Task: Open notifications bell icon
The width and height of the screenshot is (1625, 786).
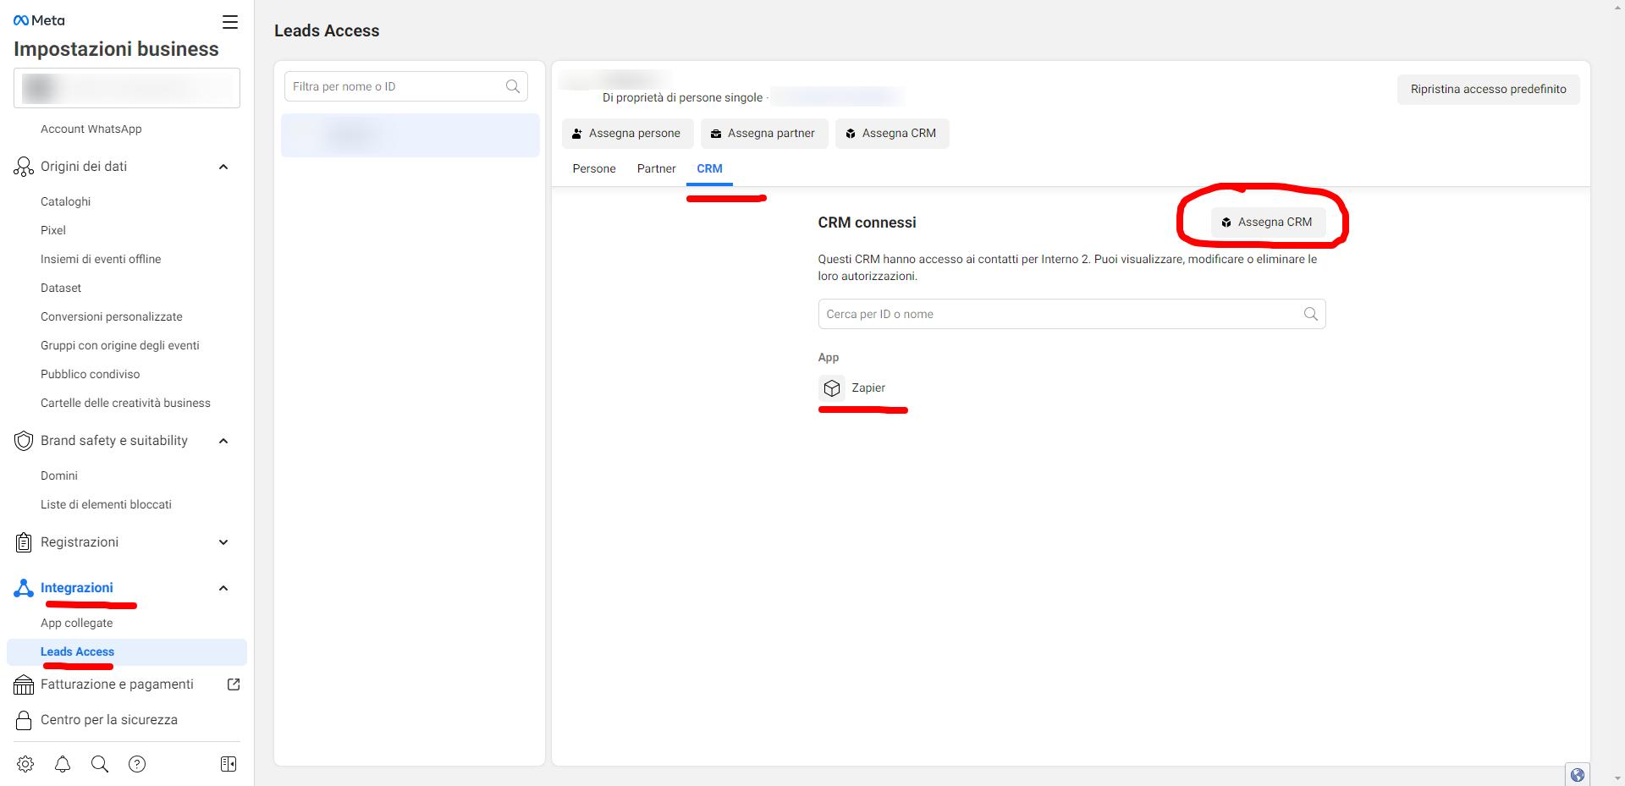Action: coord(62,763)
